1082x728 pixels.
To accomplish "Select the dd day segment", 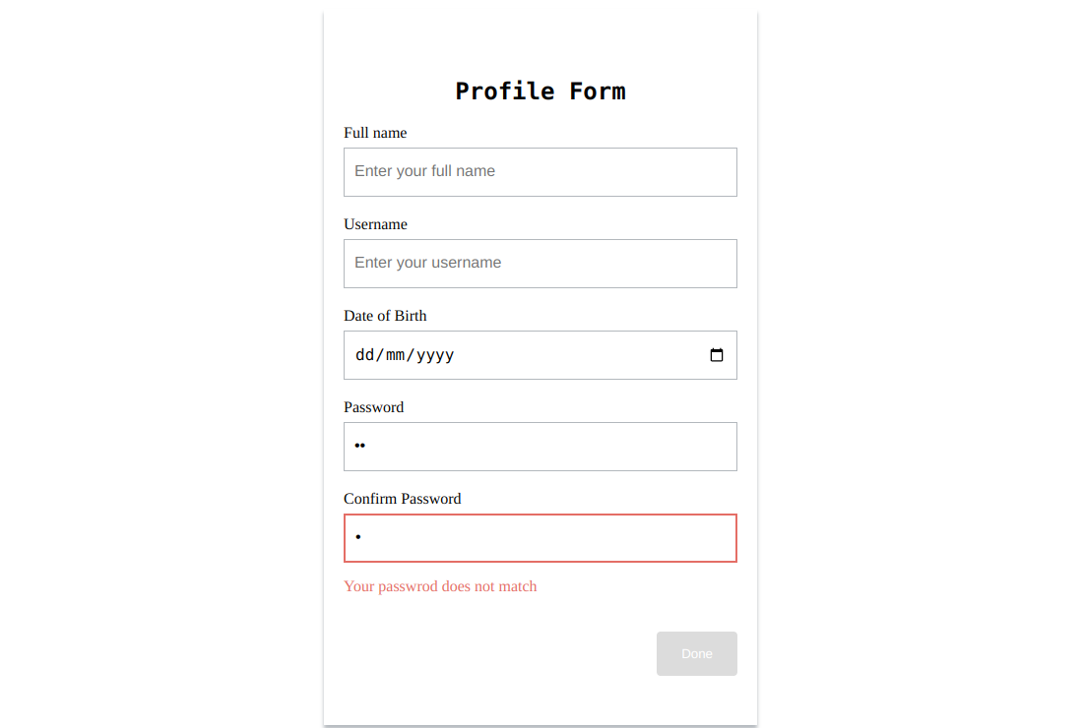I will click(x=364, y=355).
